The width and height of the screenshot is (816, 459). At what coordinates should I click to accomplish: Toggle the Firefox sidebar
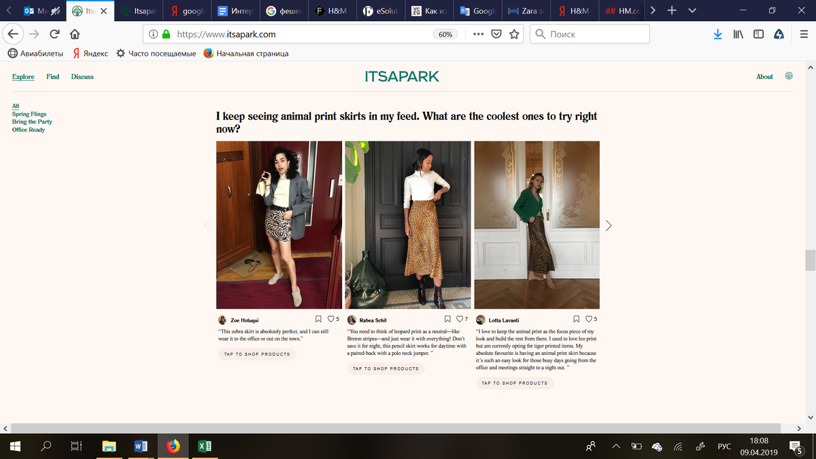coord(759,34)
